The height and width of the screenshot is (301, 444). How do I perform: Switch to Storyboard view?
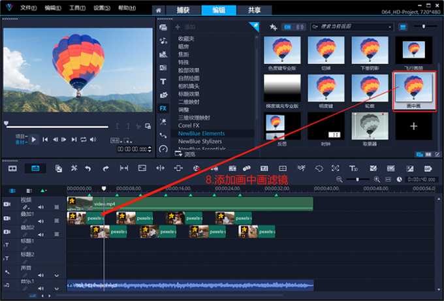click(x=12, y=168)
